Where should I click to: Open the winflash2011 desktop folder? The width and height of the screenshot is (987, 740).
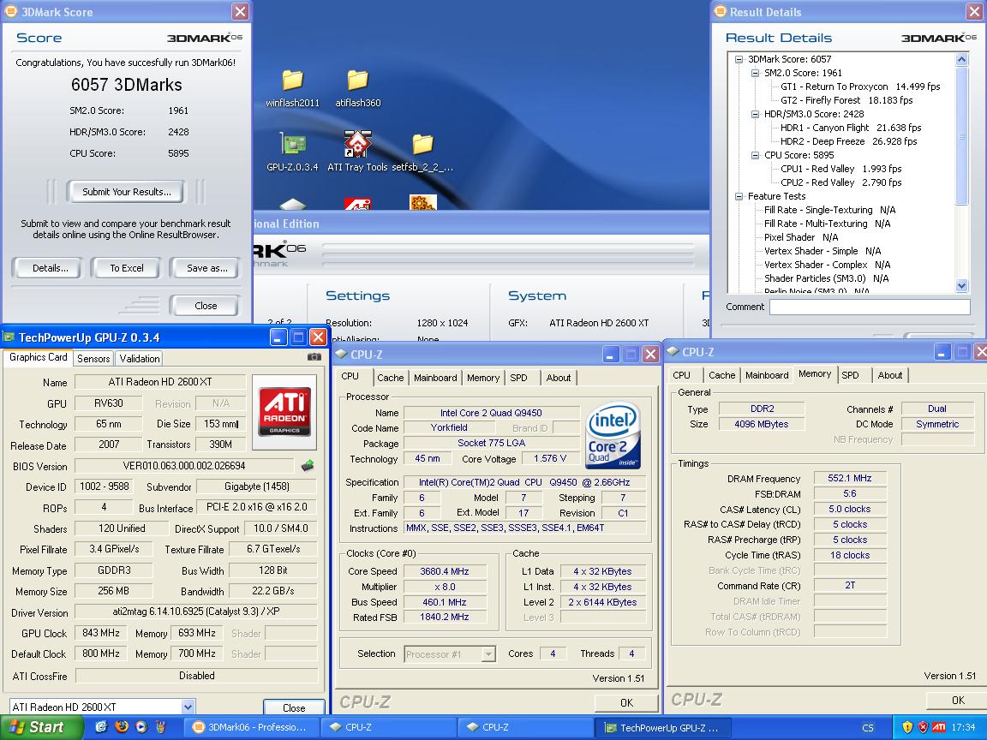click(292, 87)
